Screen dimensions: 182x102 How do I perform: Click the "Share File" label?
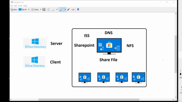(x=108, y=60)
